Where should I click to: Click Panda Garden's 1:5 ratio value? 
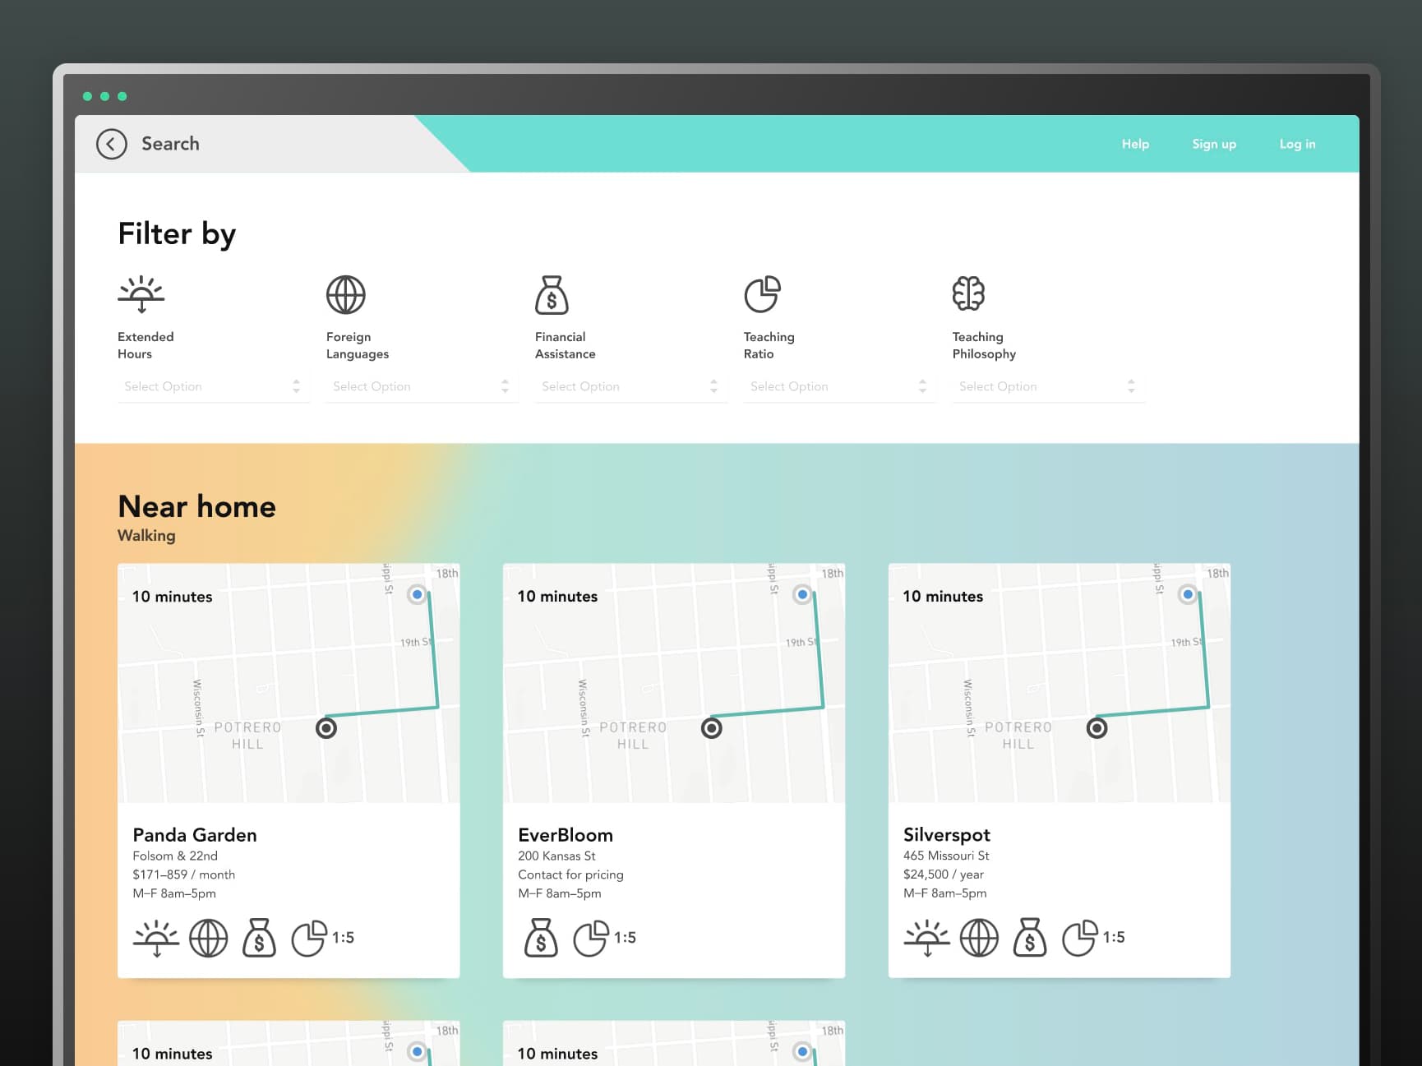[x=343, y=938]
